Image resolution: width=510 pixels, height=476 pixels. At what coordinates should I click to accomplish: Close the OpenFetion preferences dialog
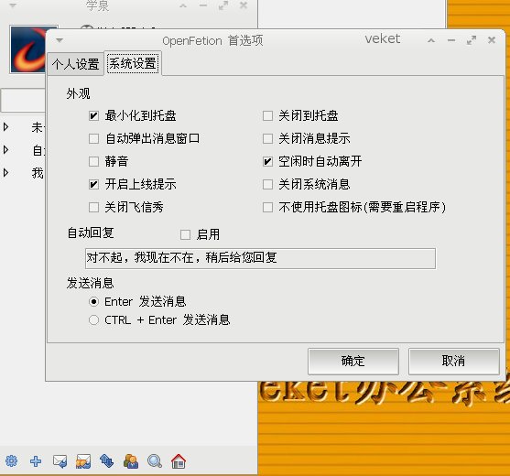point(492,40)
